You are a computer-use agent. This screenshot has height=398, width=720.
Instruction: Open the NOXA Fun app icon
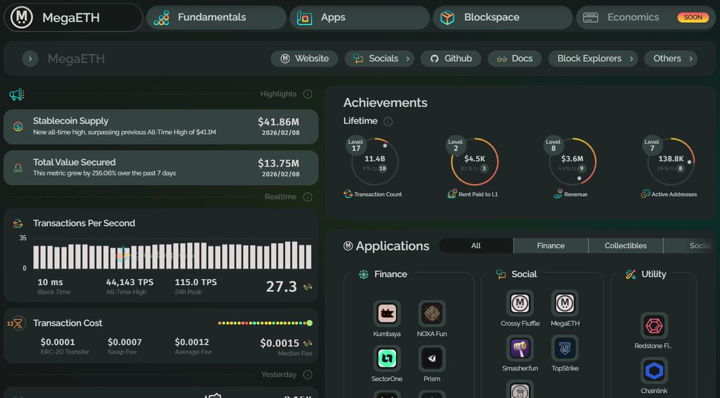click(x=432, y=314)
